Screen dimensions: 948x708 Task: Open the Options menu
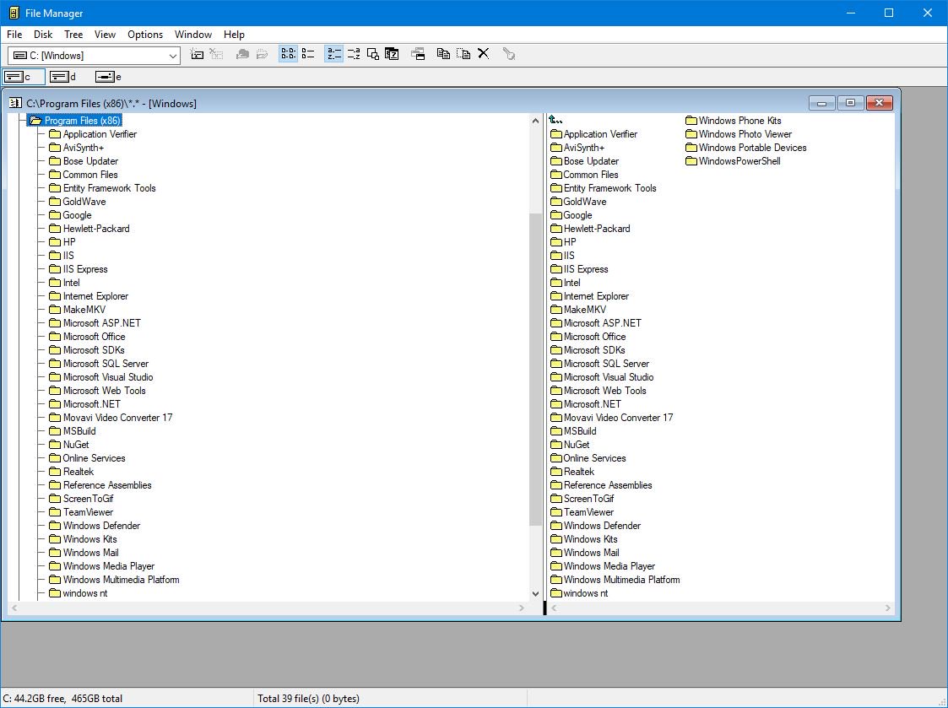pyautogui.click(x=145, y=35)
